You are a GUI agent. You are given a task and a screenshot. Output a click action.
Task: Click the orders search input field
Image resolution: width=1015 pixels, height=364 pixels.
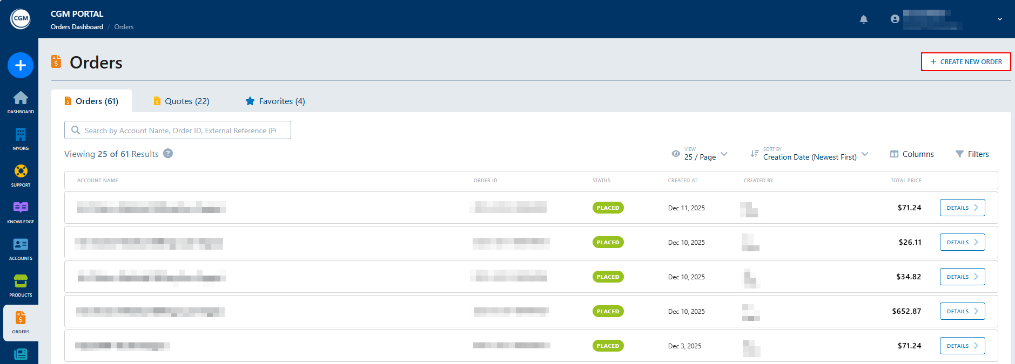tap(178, 131)
